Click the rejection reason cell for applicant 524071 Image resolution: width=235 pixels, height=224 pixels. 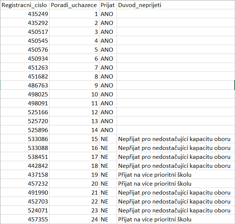174,211
